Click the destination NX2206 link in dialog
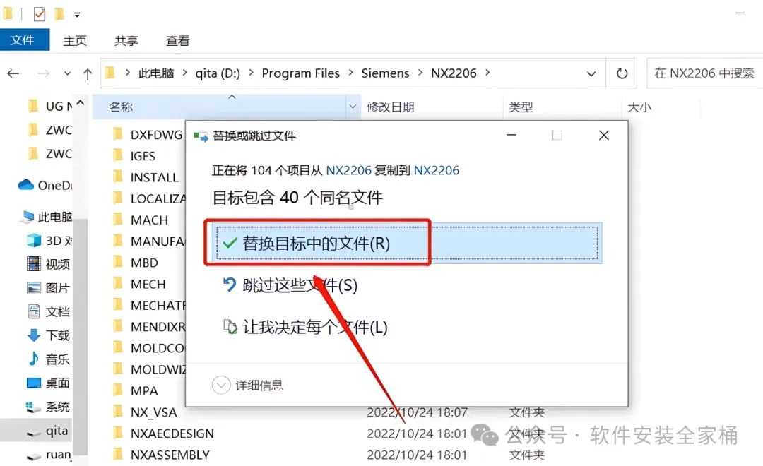This screenshot has height=466, width=763. click(437, 170)
